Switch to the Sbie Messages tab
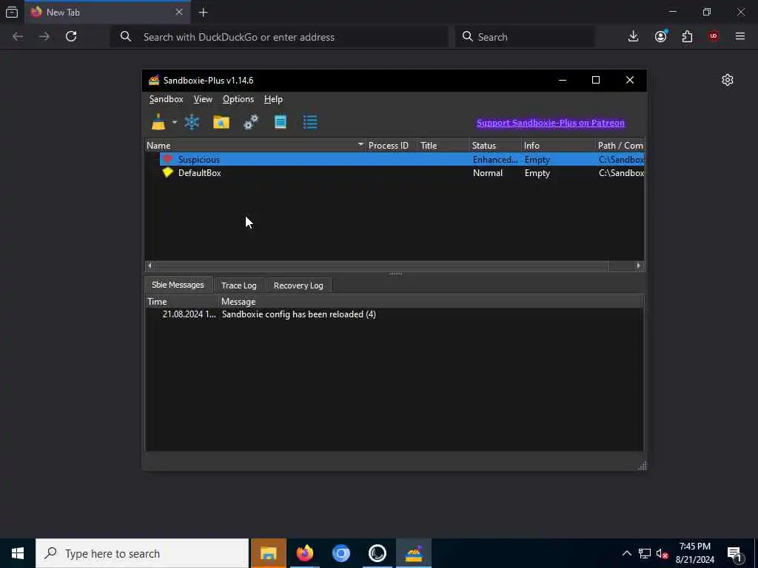 coord(178,285)
